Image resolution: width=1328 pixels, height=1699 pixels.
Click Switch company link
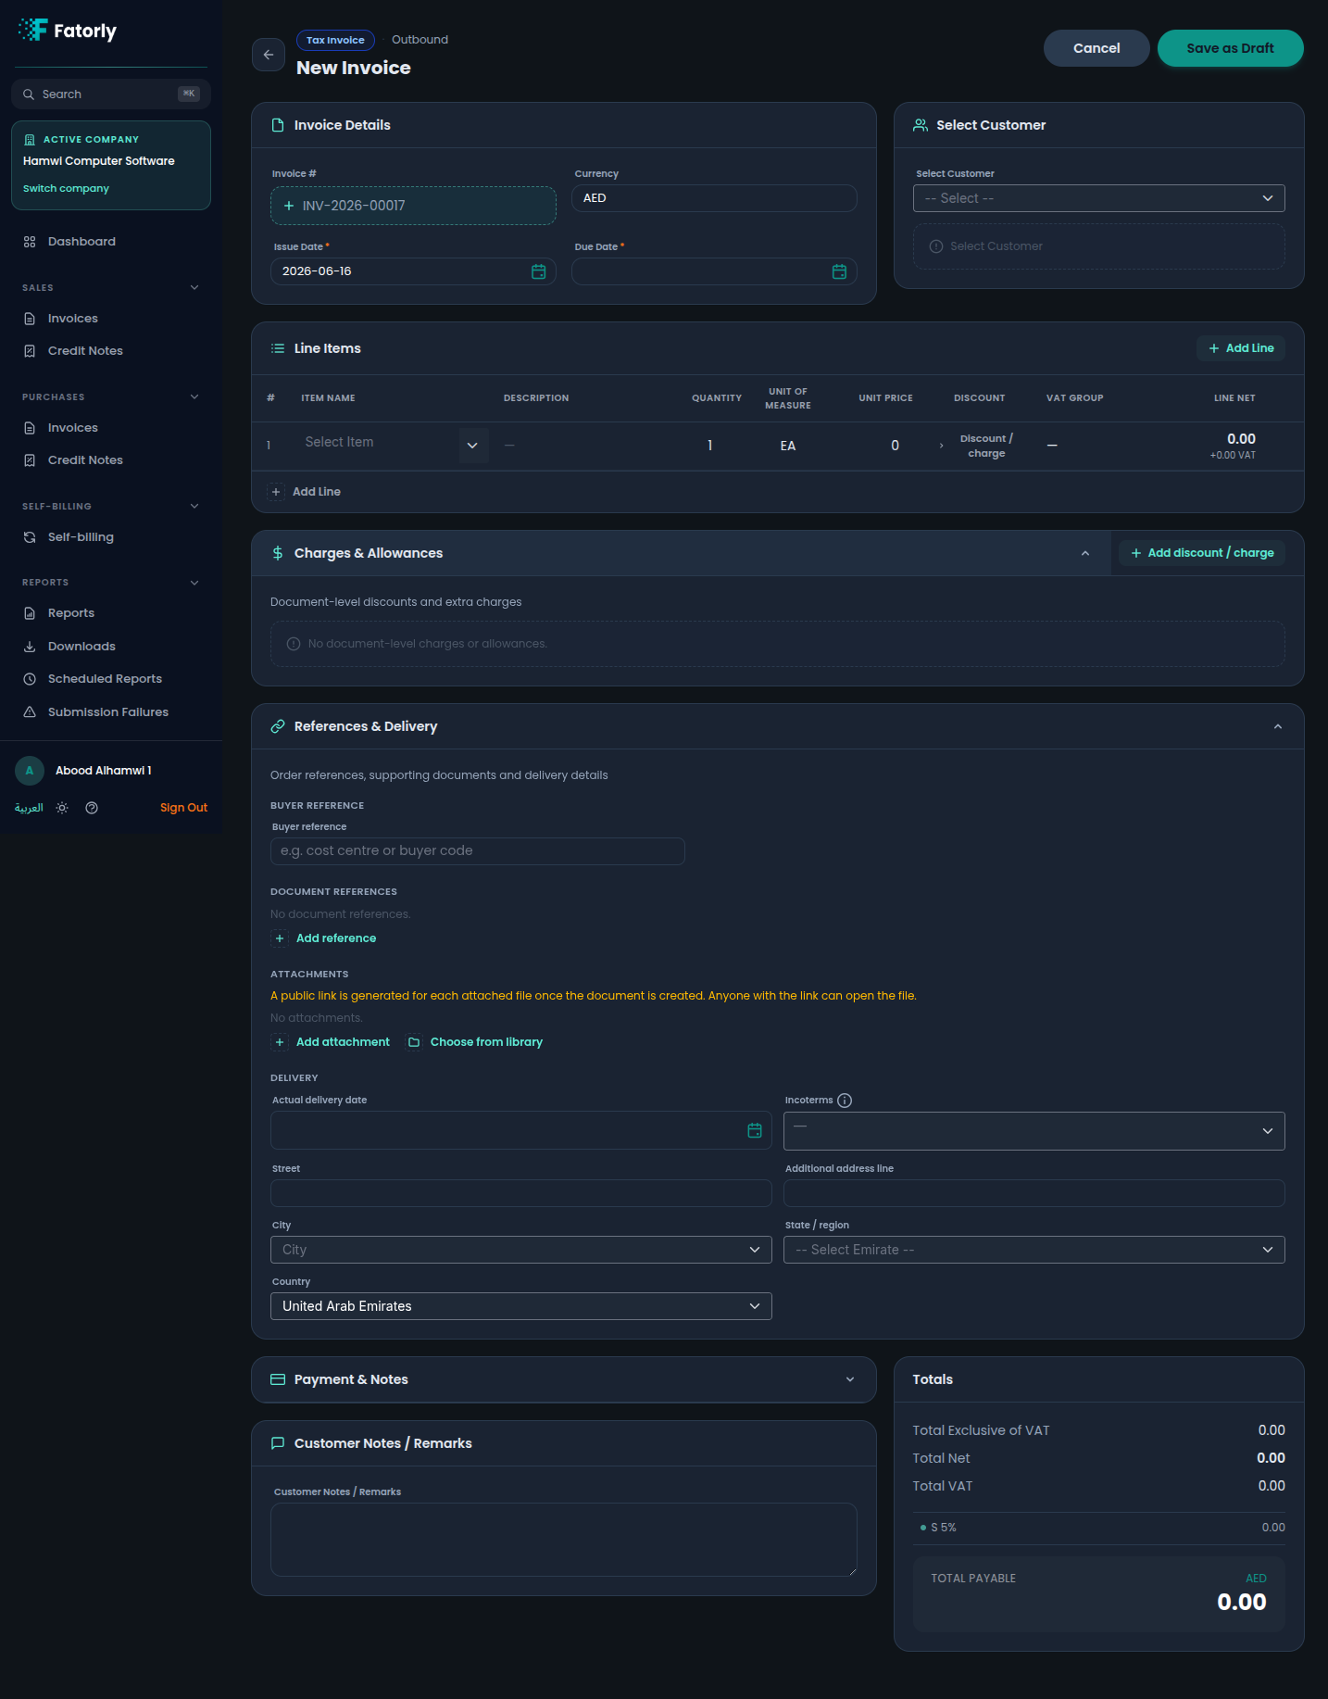(66, 189)
